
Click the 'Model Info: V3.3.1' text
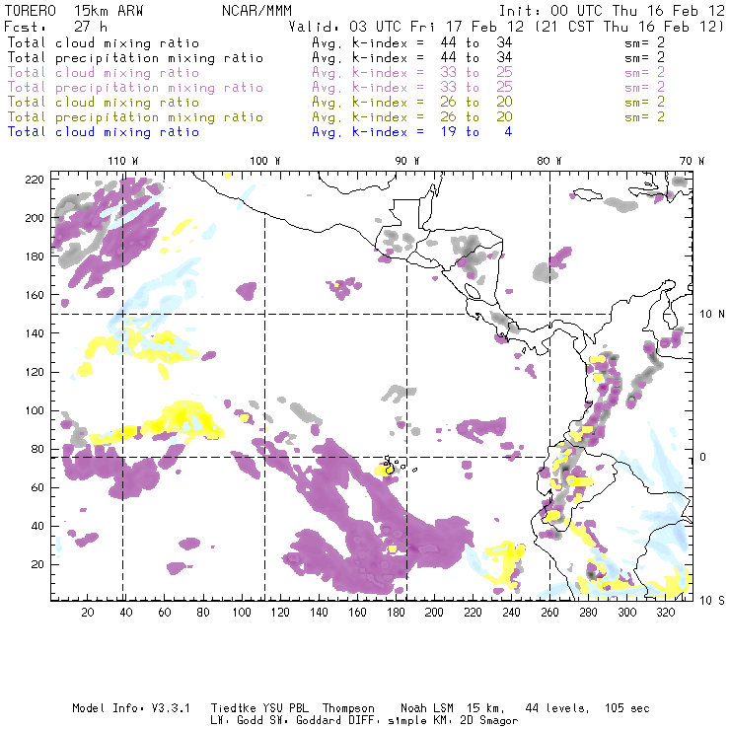coord(131,708)
